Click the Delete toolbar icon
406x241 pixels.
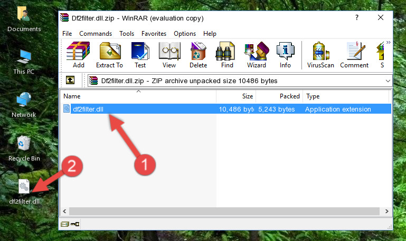tap(199, 55)
